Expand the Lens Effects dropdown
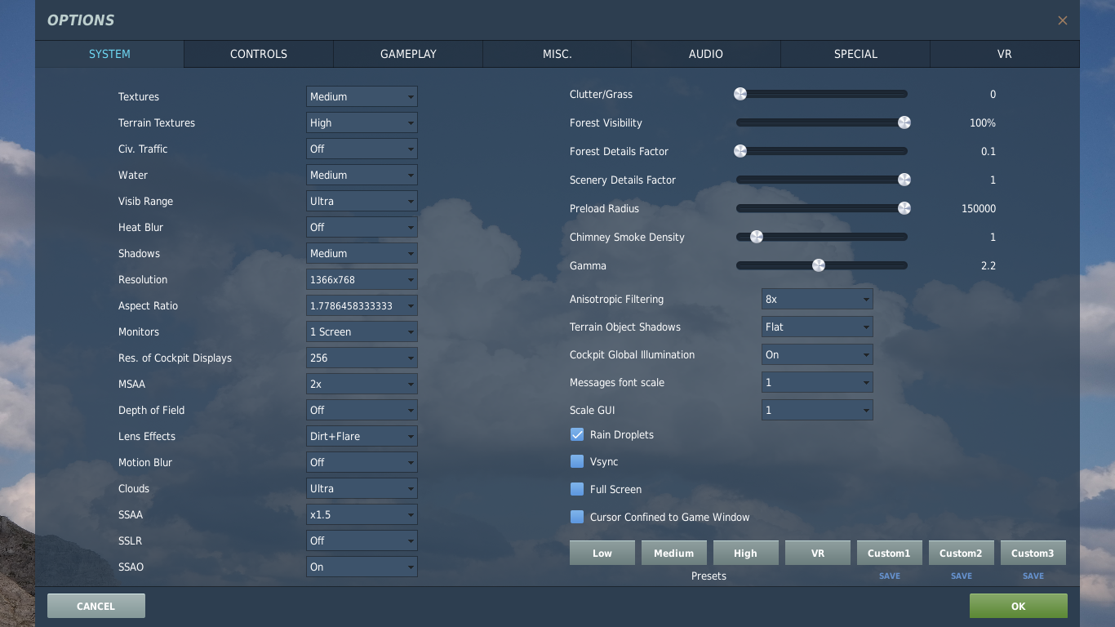The image size is (1115, 627). tap(362, 436)
